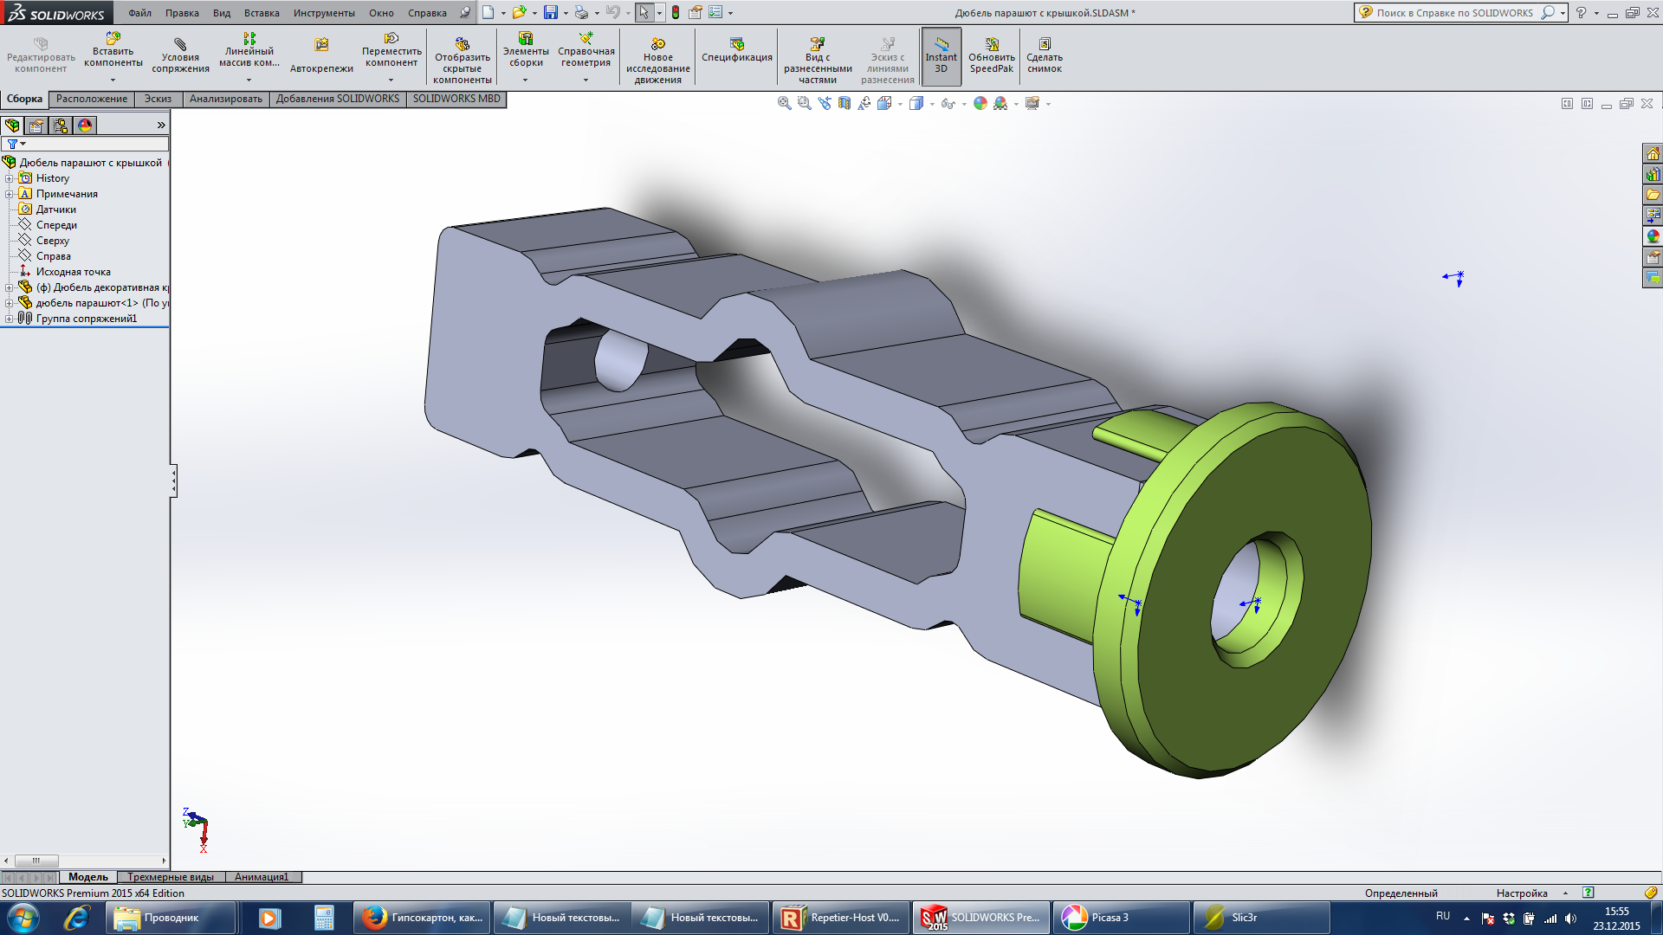The height and width of the screenshot is (935, 1663).
Task: Launch Smart Fasteners (Автокрепежи) tool
Action: tap(321, 55)
